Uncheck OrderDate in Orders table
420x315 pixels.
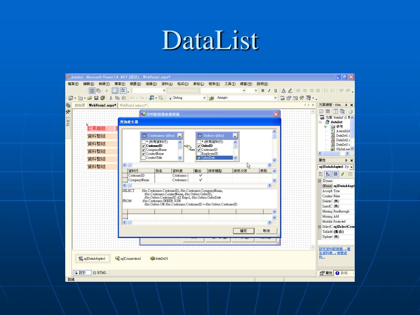click(x=199, y=158)
